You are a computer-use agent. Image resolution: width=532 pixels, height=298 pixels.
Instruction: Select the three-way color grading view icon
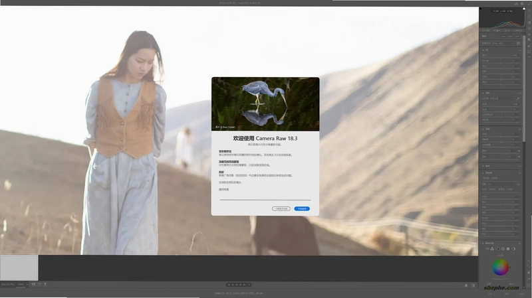coord(492,249)
